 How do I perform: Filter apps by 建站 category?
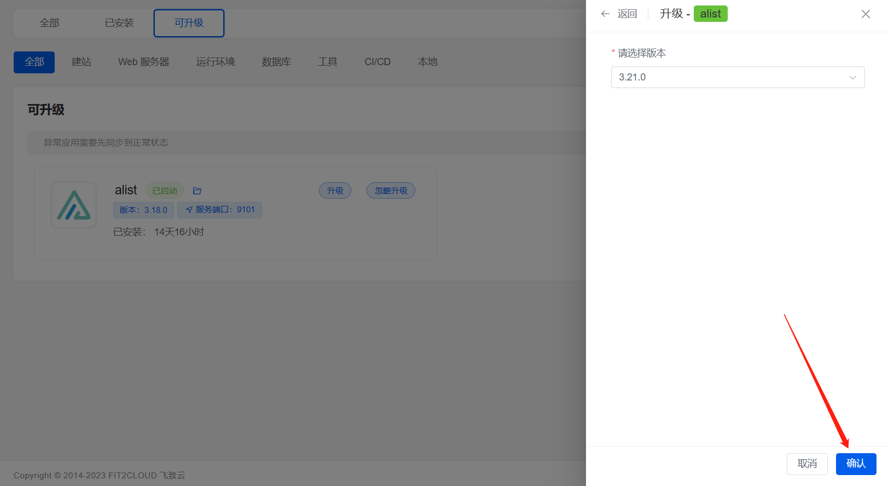[x=82, y=62]
